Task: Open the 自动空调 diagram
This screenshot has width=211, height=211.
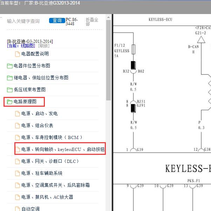Action: click(30, 209)
